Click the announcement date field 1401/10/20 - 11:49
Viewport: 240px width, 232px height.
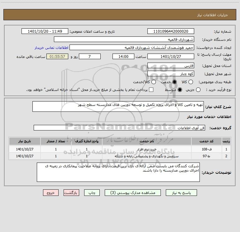(45, 31)
